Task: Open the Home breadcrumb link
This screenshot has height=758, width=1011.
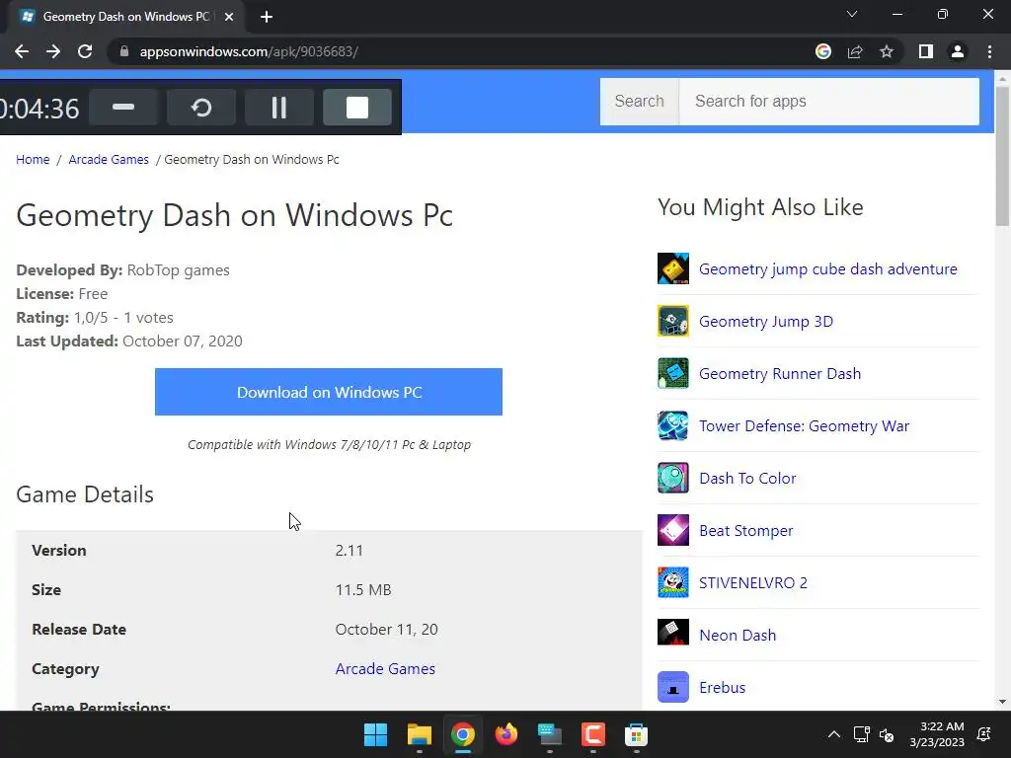Action: click(x=33, y=159)
